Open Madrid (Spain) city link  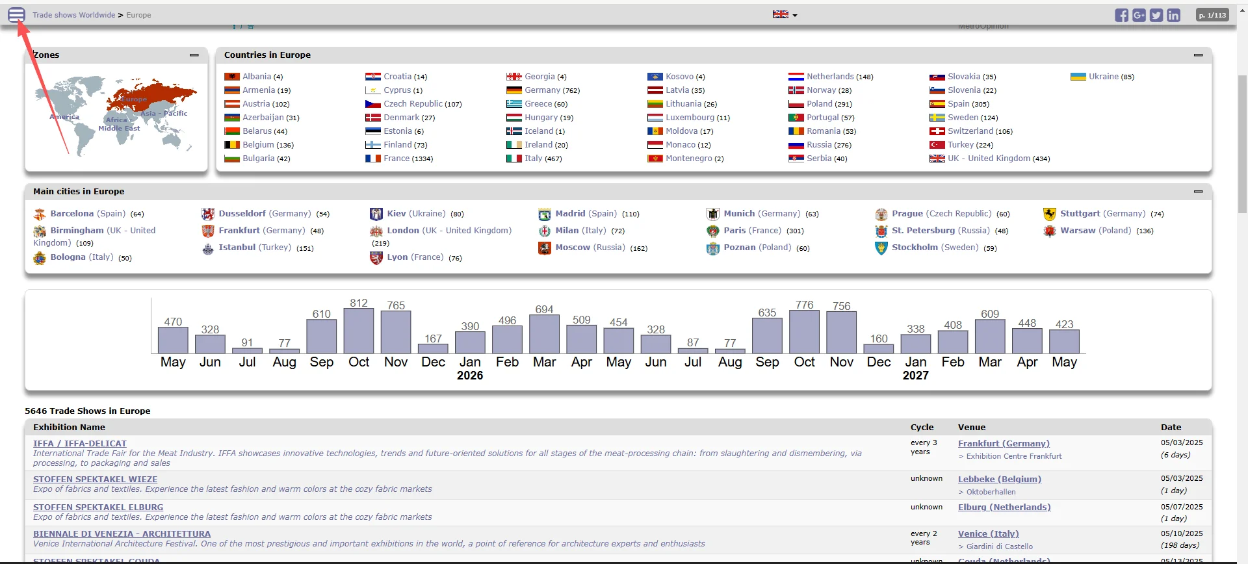(x=586, y=214)
